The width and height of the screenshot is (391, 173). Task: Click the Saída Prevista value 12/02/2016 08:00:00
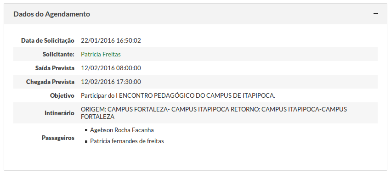[111, 68]
